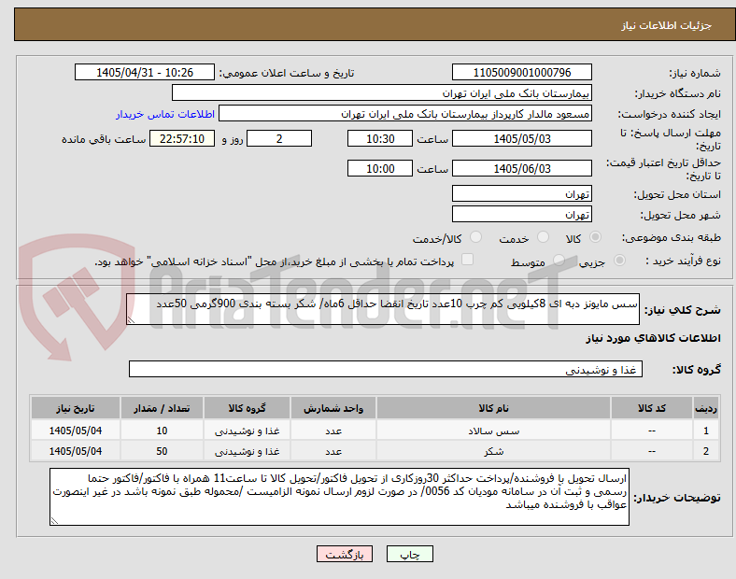Click the need number field 1105009001000796
Screen dimensions: 736x579
522,73
